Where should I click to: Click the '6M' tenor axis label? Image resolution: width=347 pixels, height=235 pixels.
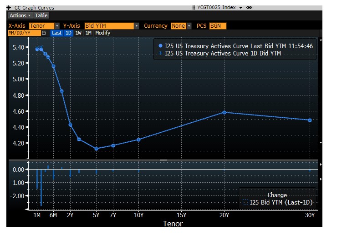pyautogui.click(x=53, y=215)
